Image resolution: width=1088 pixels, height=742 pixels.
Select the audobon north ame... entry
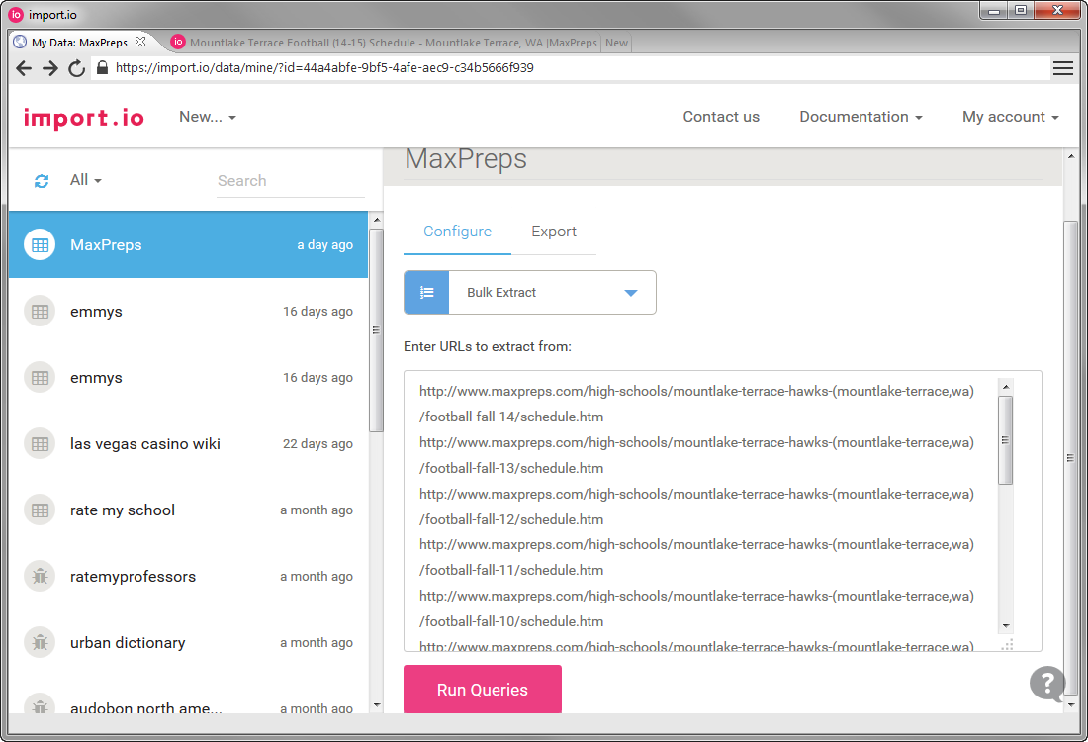tap(188, 701)
